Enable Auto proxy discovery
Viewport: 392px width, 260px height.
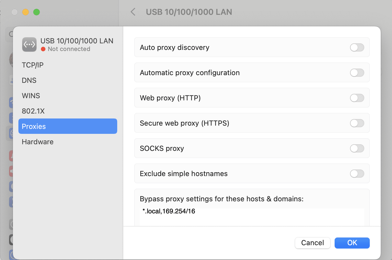pos(357,47)
